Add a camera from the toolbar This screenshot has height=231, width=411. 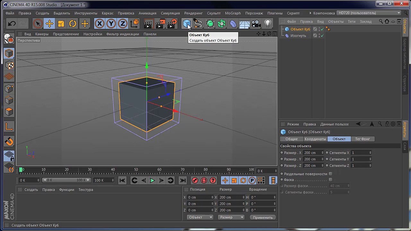pos(256,23)
